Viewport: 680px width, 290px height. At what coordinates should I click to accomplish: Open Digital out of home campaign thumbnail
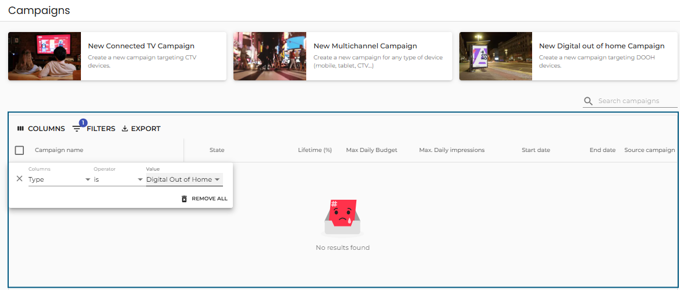tap(495, 56)
